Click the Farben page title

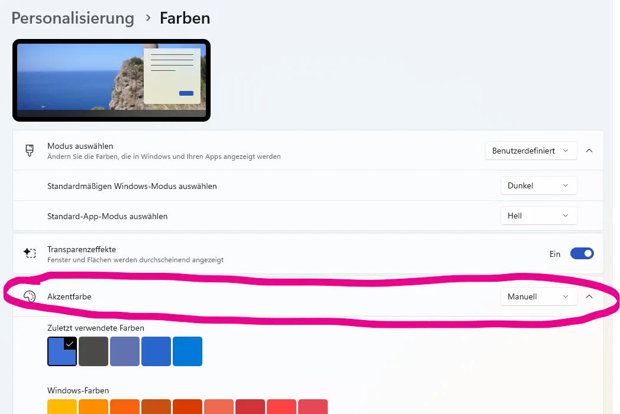[185, 18]
